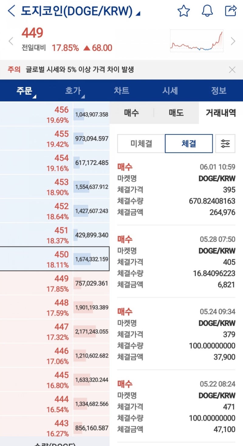Image resolution: width=243 pixels, height=446 pixels.
Task: Tap filled order dated 05.28 07:50
Action: click(x=176, y=262)
